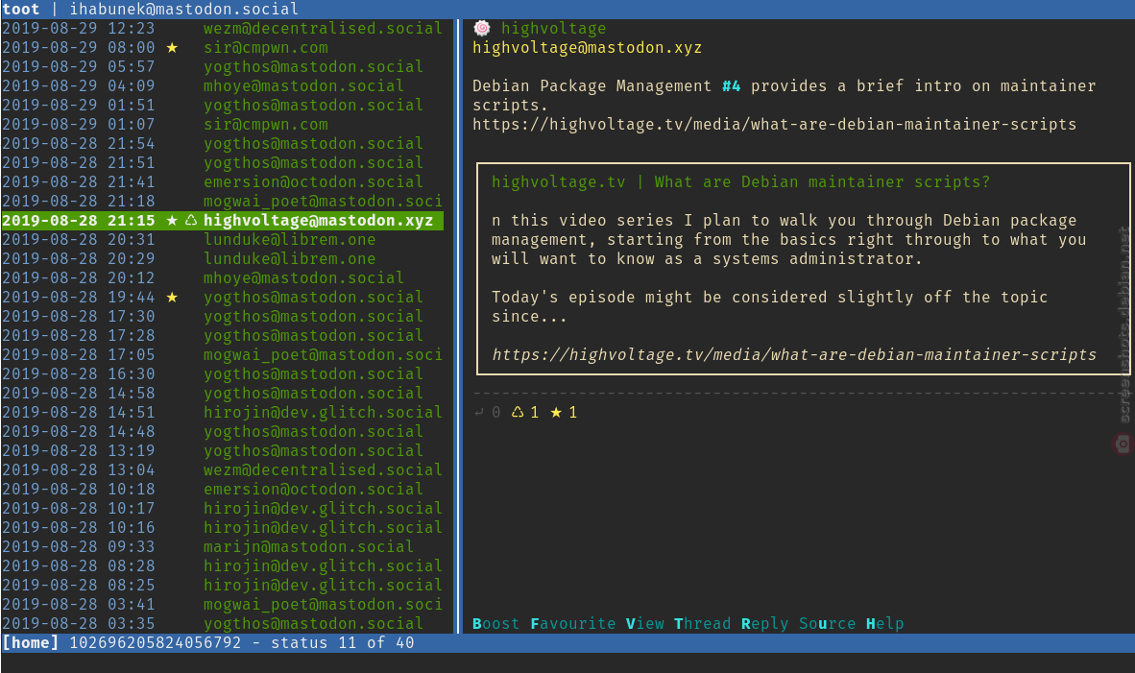Click the [home] timeline label in status bar
This screenshot has height=673, width=1135.
point(31,642)
